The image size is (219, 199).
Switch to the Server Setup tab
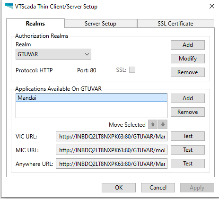tap(101, 24)
